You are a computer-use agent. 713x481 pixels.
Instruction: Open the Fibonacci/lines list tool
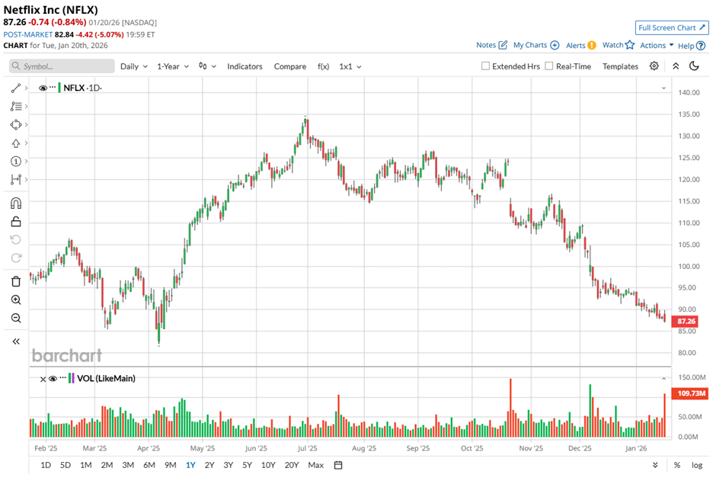coord(16,107)
